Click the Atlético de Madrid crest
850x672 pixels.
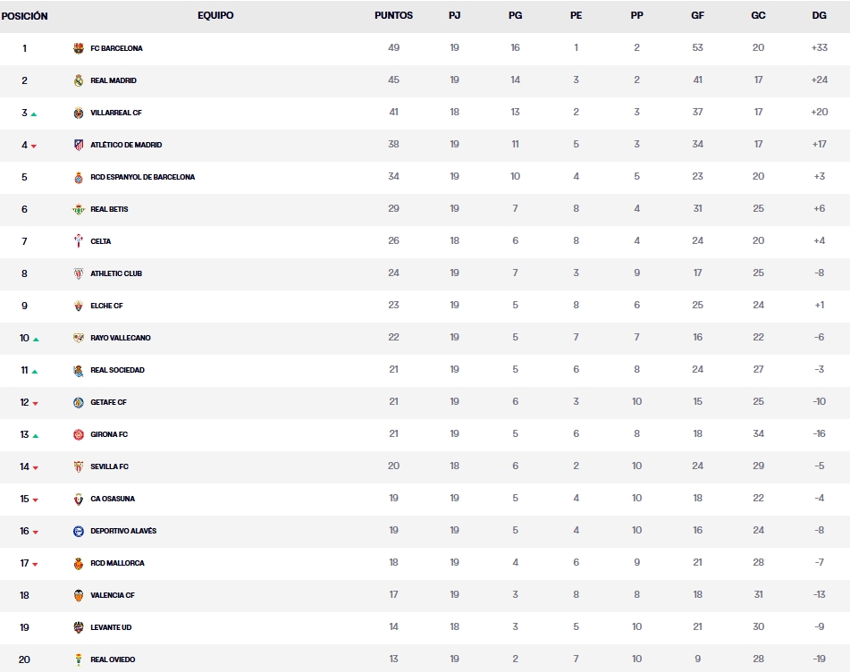(79, 145)
